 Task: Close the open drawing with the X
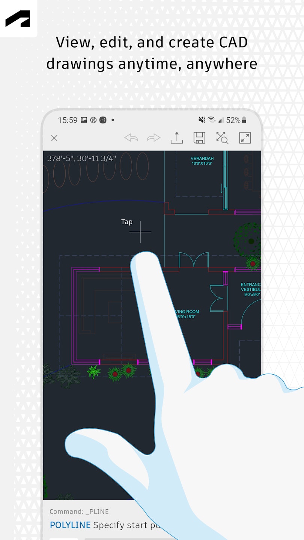[x=54, y=138]
